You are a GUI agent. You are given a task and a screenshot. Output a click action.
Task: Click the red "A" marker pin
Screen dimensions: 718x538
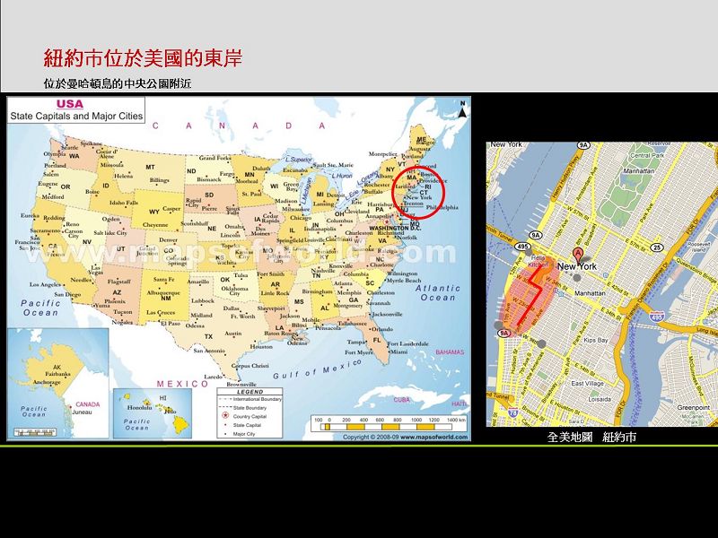[x=577, y=254]
